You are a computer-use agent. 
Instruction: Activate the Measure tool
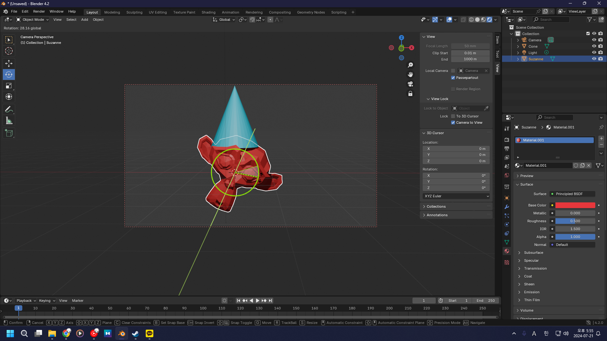pyautogui.click(x=9, y=121)
